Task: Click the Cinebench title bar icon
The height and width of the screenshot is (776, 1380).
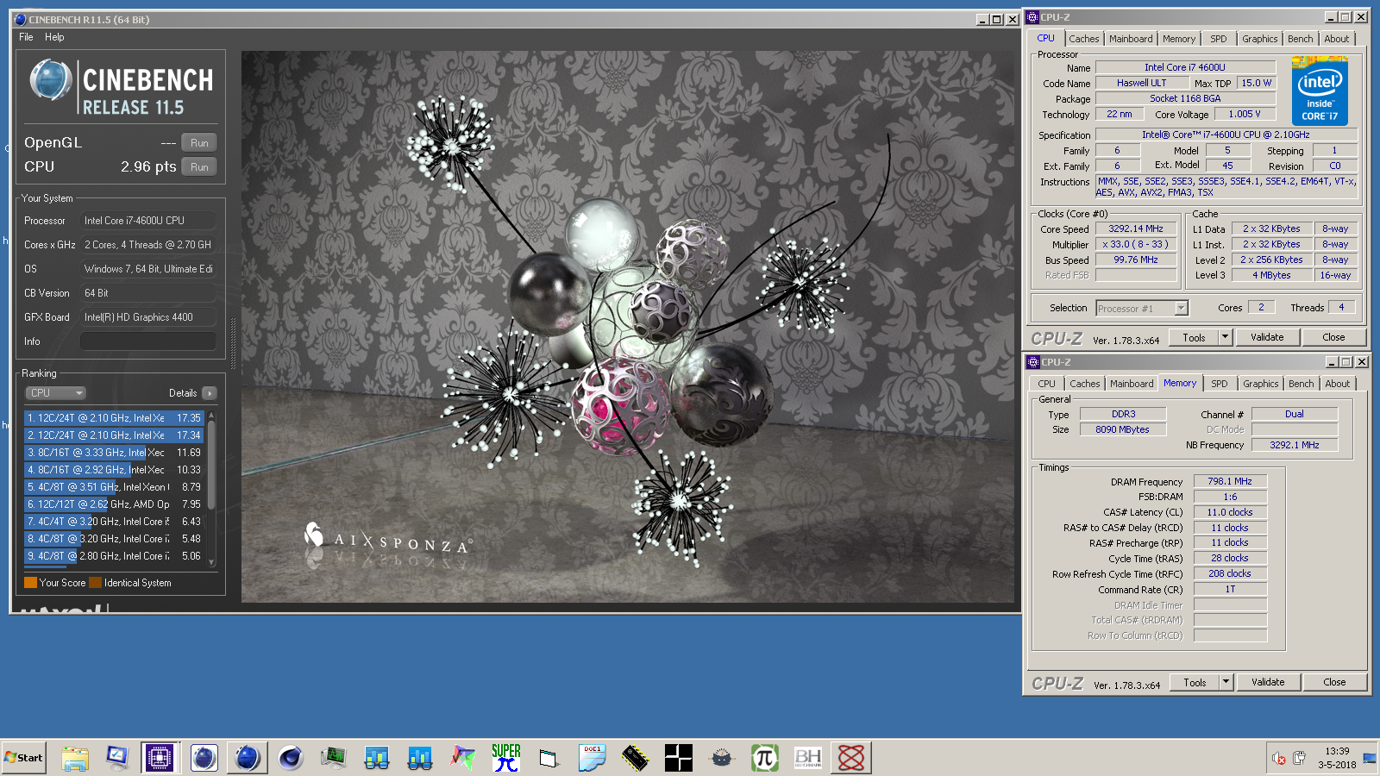Action: pyautogui.click(x=21, y=19)
